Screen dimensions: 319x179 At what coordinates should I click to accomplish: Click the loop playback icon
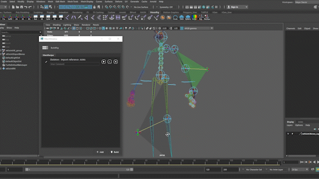(313, 170)
